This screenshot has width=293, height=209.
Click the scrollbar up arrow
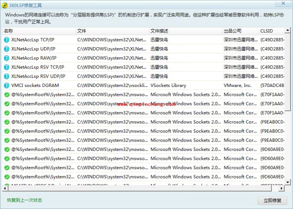click(287, 31)
